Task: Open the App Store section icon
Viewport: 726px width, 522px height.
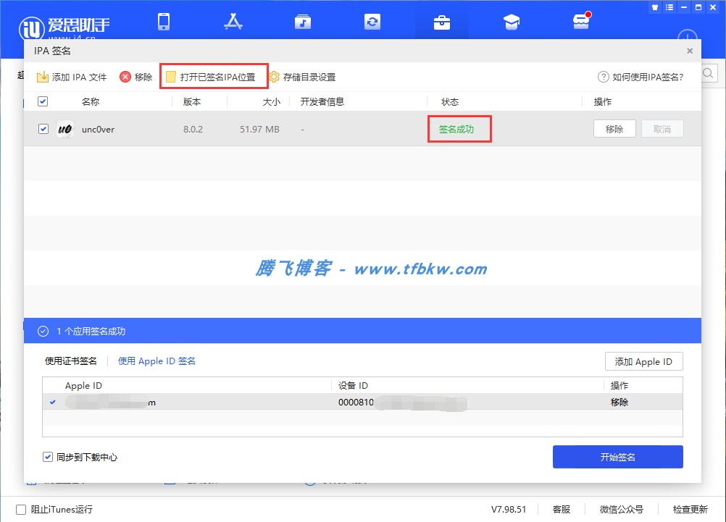Action: (x=233, y=22)
